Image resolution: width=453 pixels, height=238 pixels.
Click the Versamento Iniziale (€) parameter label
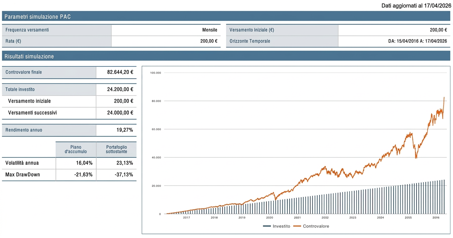[x=252, y=30]
